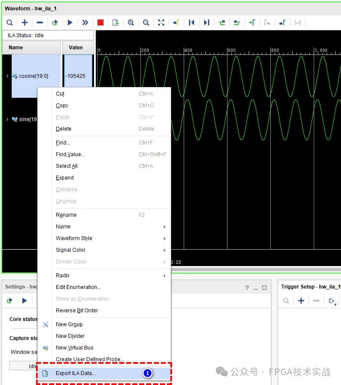The width and height of the screenshot is (341, 385).
Task: Click the Zoom Out magnifier icon
Action: (146, 22)
